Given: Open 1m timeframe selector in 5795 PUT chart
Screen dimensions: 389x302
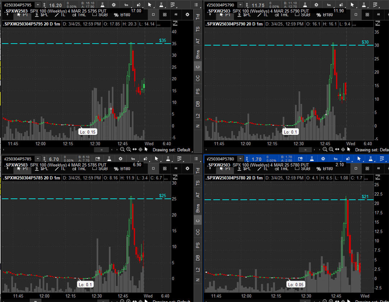Looking at the screenshot, I should (126, 5).
